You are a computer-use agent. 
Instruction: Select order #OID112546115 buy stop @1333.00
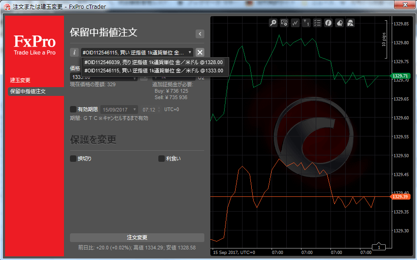point(154,71)
